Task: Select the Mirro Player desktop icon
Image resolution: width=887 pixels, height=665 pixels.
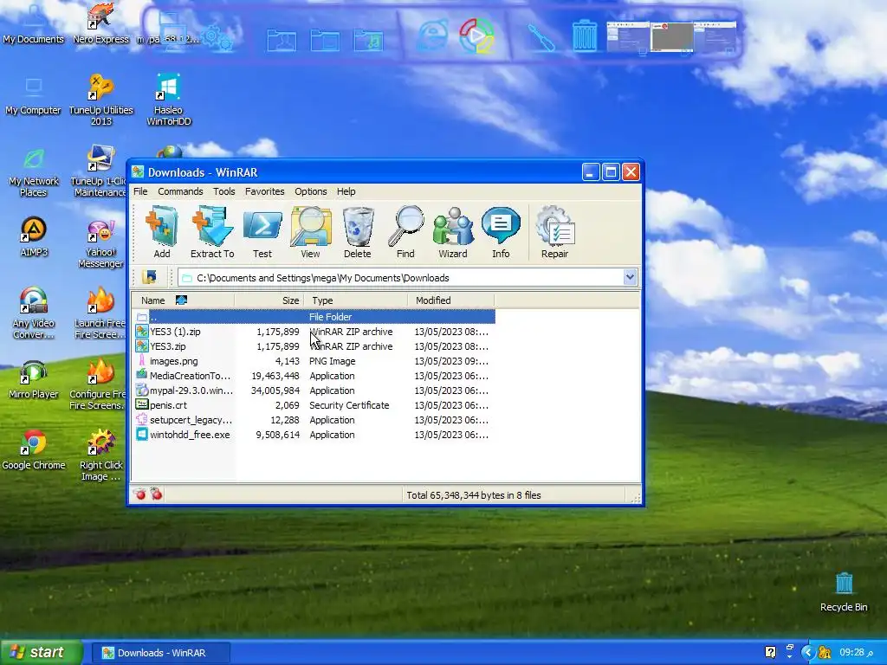Action: [x=34, y=379]
